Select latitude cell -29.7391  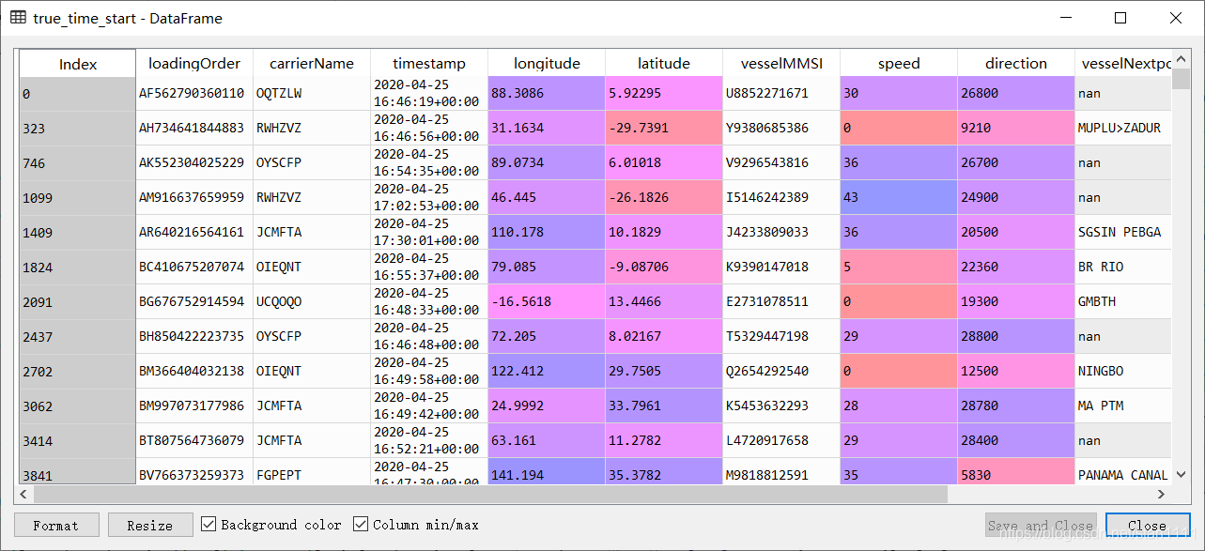pos(664,128)
